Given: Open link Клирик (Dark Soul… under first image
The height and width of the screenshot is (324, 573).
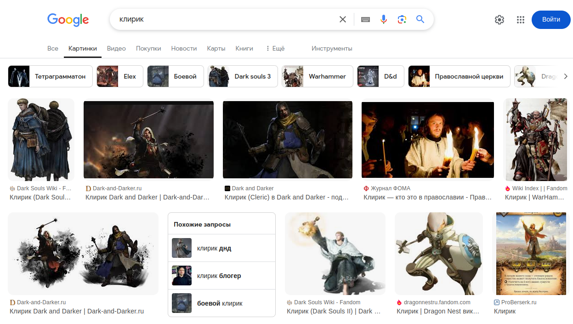Looking at the screenshot, I should click(40, 197).
